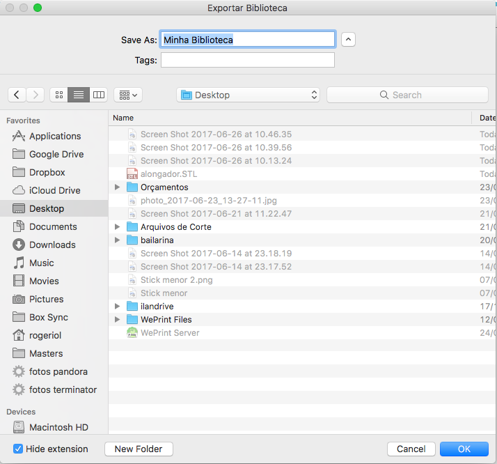Select Desktop in the sidebar
This screenshot has width=497, height=464.
(54, 208)
